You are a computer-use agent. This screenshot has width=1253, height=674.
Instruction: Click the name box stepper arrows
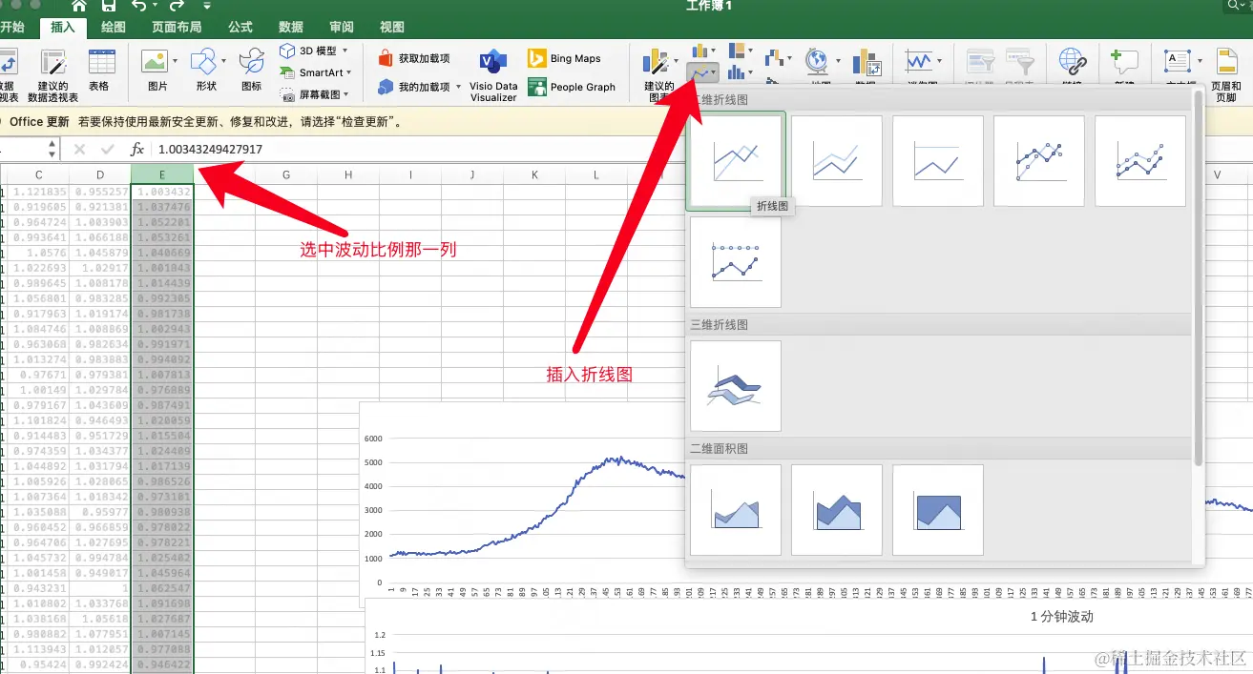(52, 149)
